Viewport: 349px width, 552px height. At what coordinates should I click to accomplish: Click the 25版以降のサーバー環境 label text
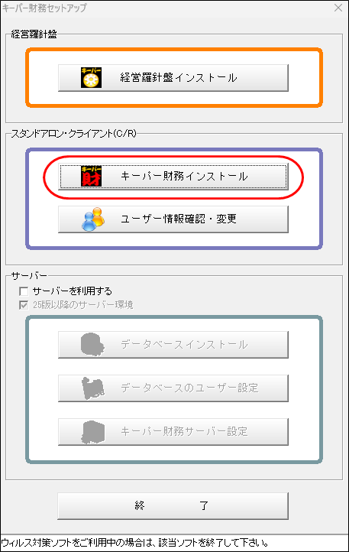(x=83, y=305)
